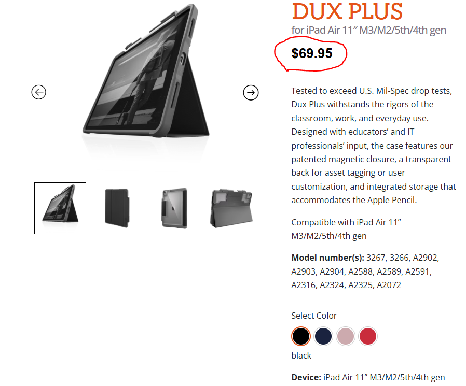Click the DUX PLUS product title
The image size is (466, 386).
tap(347, 11)
